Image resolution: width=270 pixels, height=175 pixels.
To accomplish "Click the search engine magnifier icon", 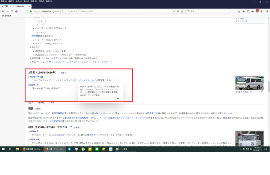I will [188, 11].
